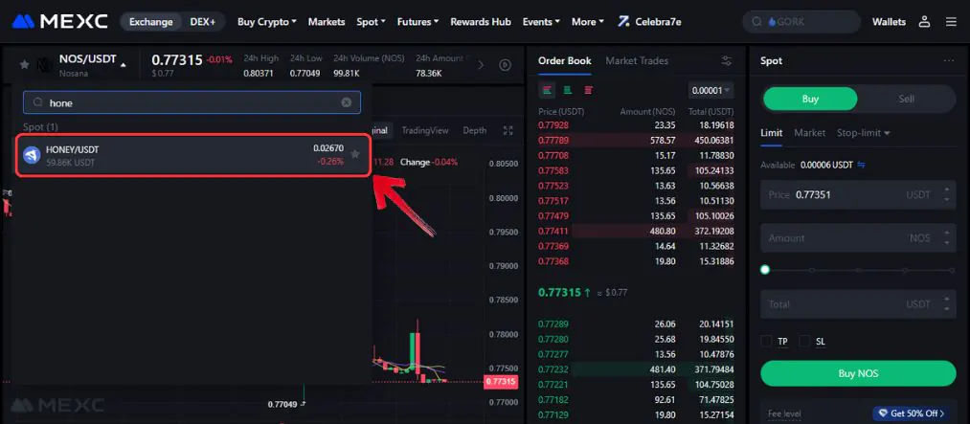Switch to Market Trades tab
970x424 pixels.
coord(637,60)
